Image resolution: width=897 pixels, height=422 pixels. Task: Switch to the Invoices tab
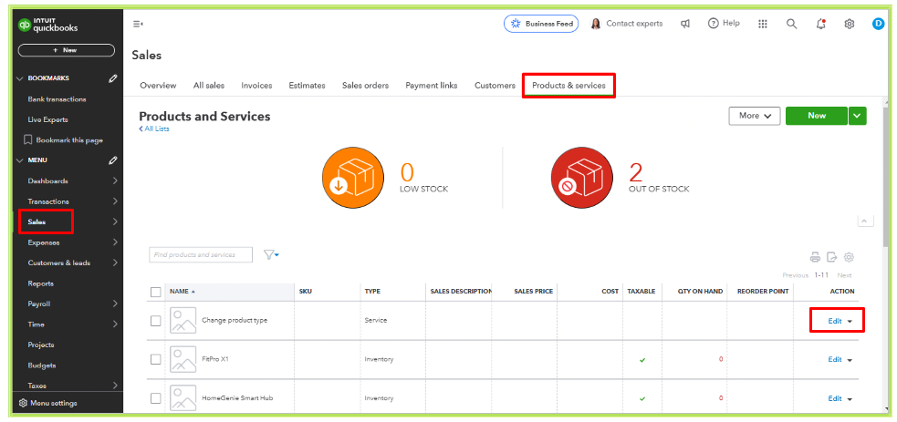(x=256, y=86)
